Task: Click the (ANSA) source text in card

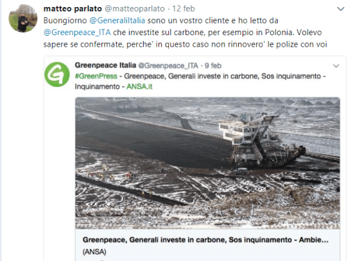Action: tap(94, 252)
